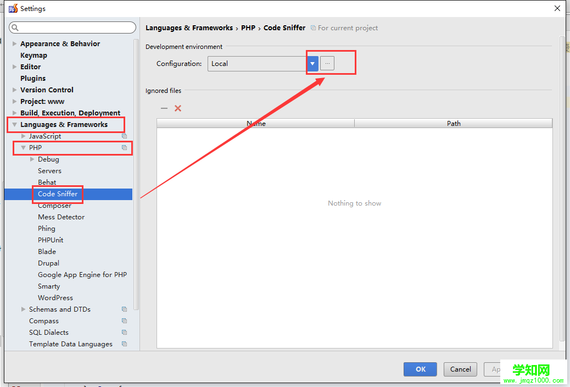The height and width of the screenshot is (387, 570).
Task: Expand the JavaScript node
Action: tap(23, 136)
